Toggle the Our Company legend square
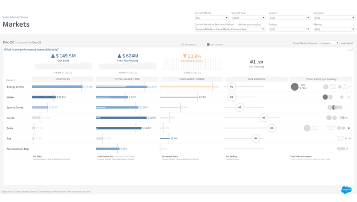 [x=208, y=45]
